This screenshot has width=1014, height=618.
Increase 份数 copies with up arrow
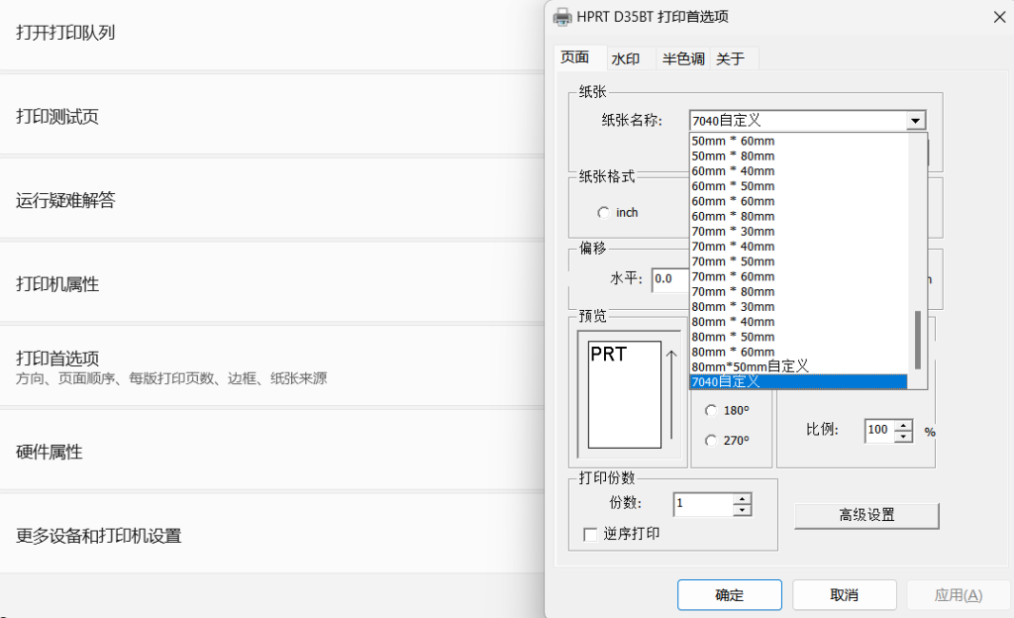click(743, 499)
